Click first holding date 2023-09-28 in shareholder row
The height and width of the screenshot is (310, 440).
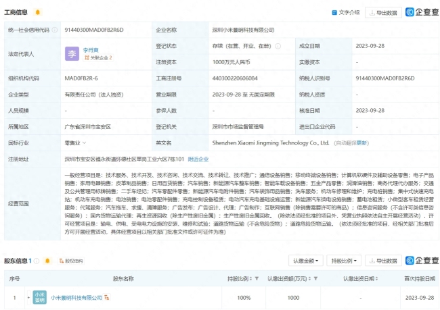(x=420, y=298)
